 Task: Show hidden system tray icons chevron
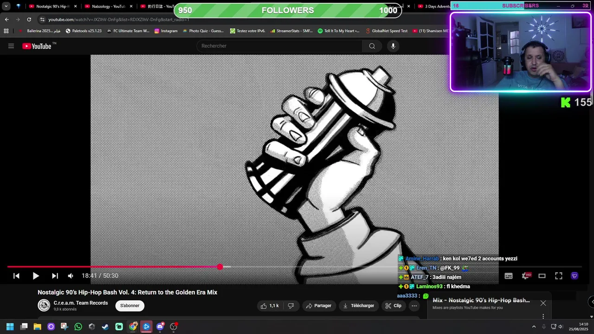[x=534, y=327]
